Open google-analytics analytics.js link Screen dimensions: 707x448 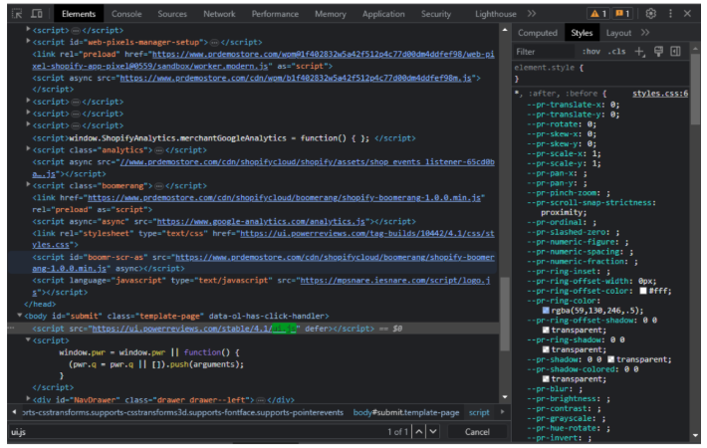(261, 221)
